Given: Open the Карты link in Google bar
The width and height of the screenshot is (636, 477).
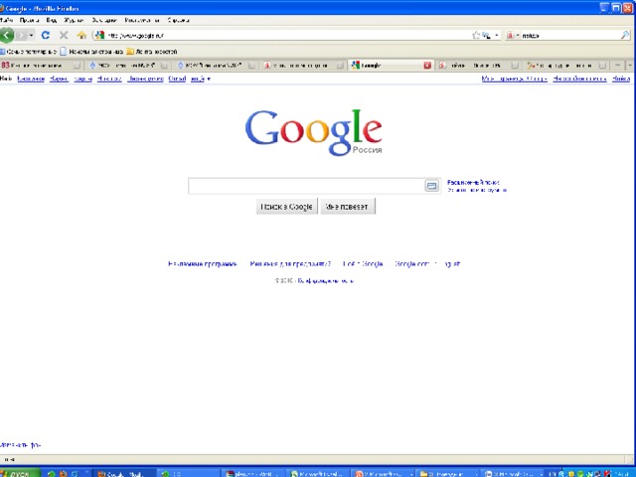Looking at the screenshot, I should tap(83, 79).
